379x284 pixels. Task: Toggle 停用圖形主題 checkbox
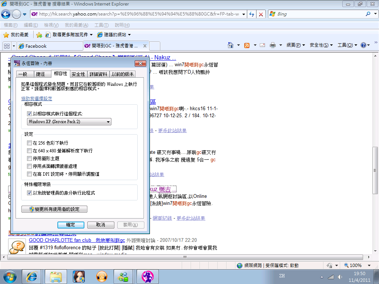click(30, 158)
